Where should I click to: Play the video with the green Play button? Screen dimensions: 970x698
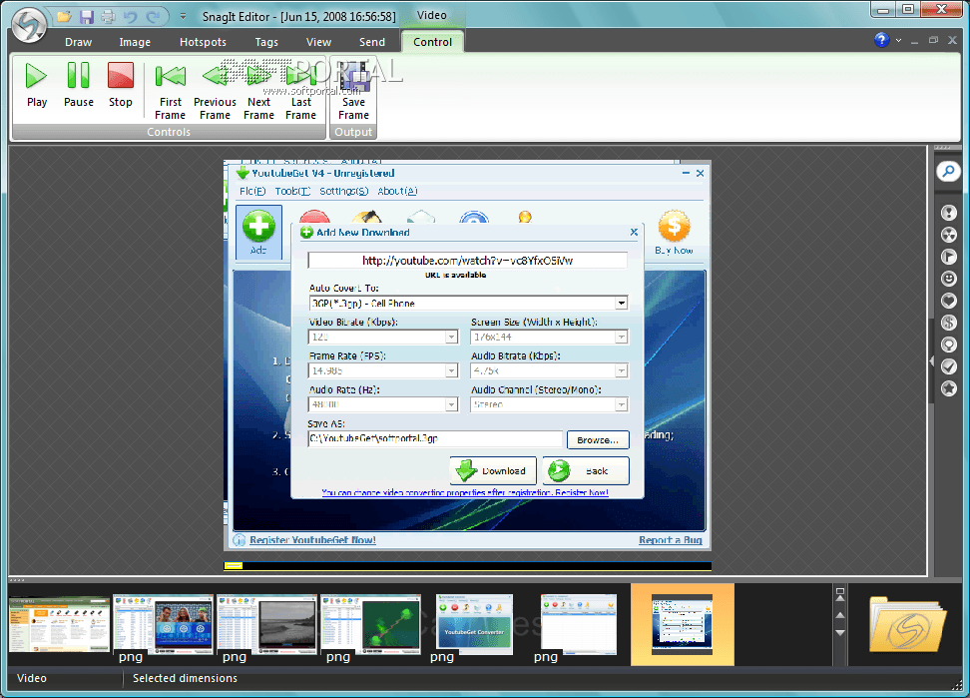click(37, 86)
